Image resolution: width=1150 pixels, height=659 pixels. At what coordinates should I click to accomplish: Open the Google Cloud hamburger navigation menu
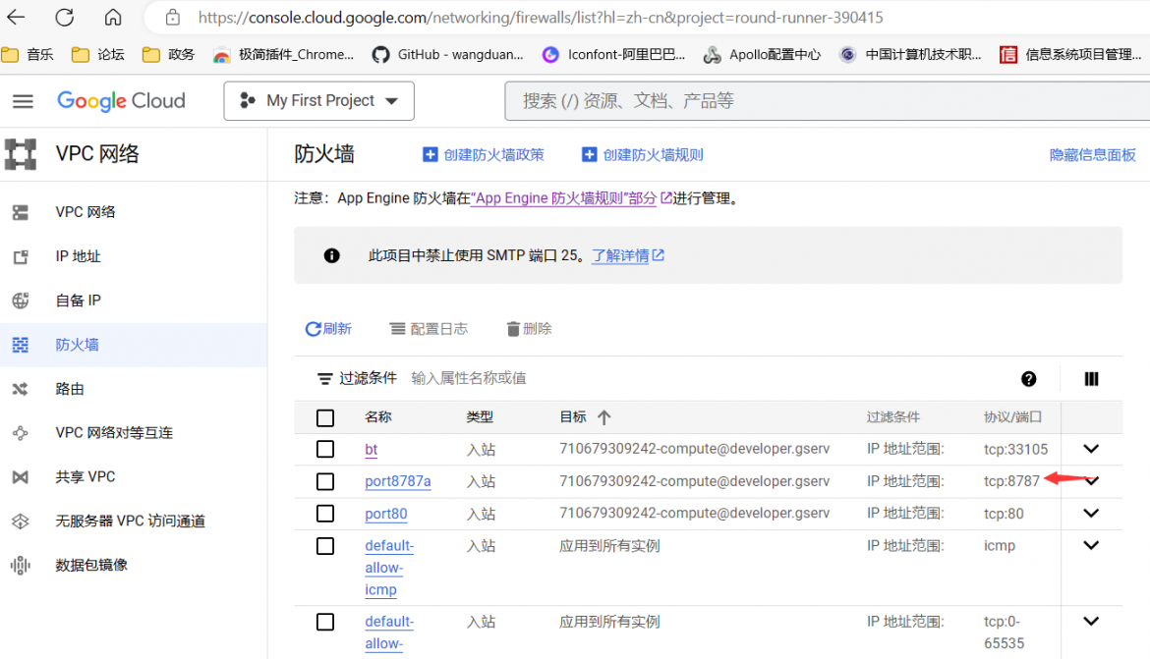point(23,101)
